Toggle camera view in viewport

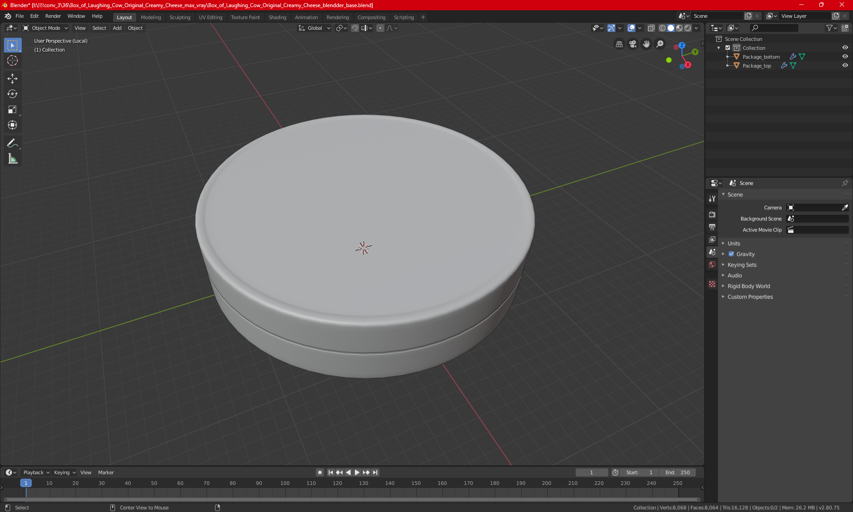(x=633, y=44)
